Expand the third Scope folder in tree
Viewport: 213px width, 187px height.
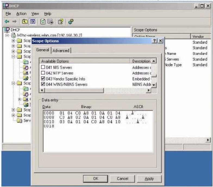(13, 51)
